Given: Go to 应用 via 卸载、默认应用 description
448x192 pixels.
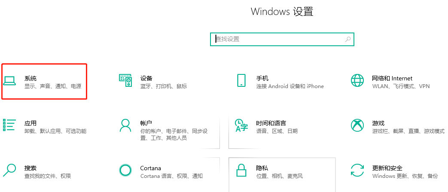Looking at the screenshot, I should (x=55, y=131).
